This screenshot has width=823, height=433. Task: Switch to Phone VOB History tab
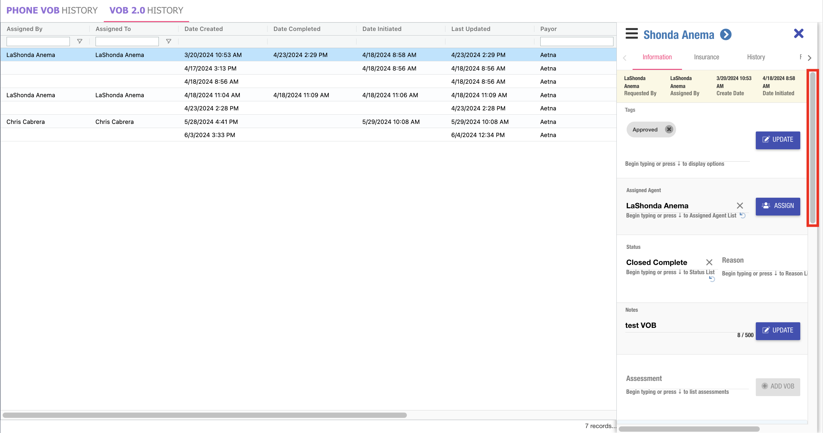click(x=52, y=11)
